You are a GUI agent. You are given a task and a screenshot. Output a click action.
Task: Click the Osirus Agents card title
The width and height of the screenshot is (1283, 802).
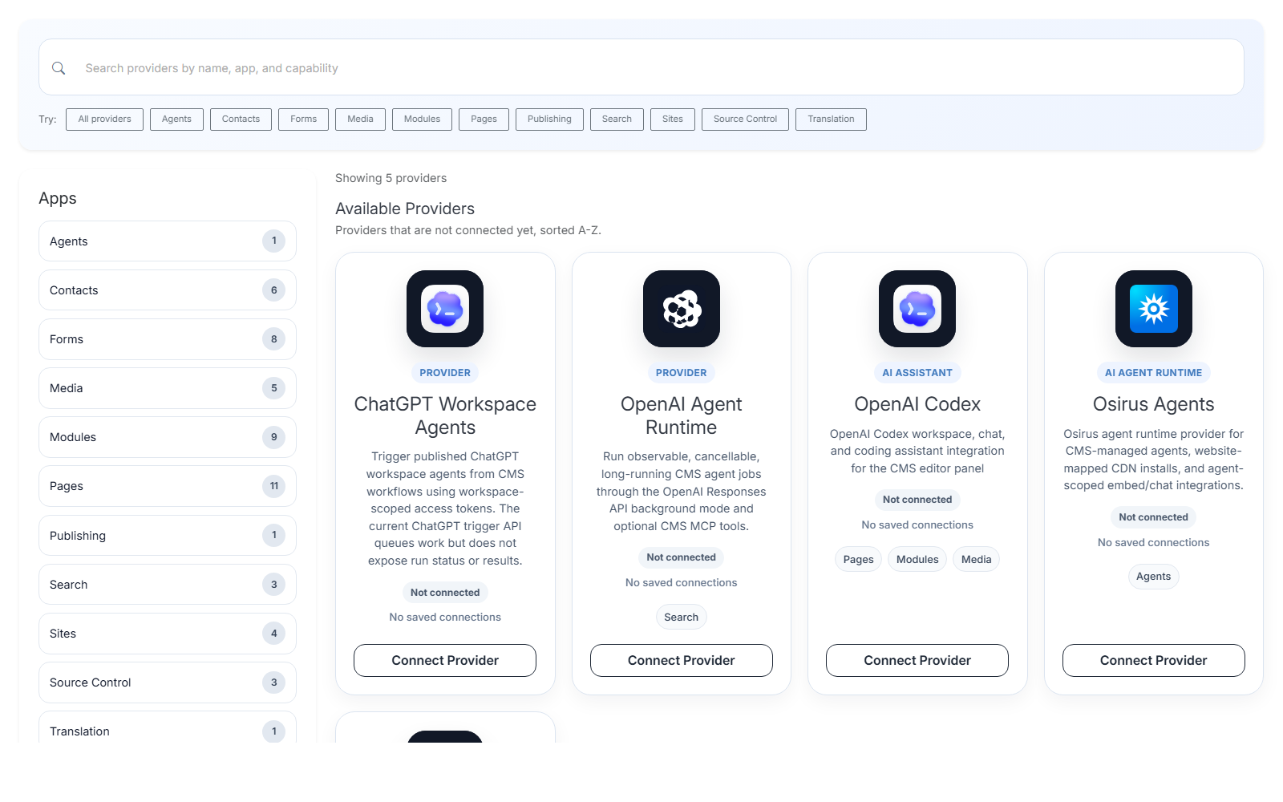tap(1154, 404)
